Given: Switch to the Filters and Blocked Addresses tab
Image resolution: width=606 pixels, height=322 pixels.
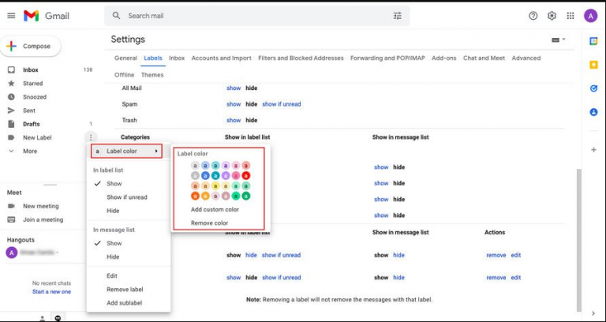Looking at the screenshot, I should pos(301,58).
